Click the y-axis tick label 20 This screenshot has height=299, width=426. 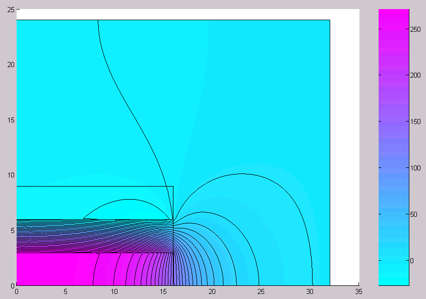(11, 65)
